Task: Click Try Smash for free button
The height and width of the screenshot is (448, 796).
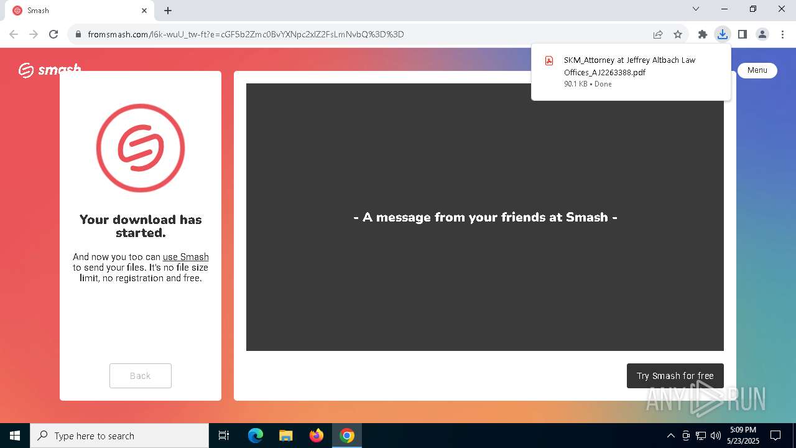Action: pyautogui.click(x=675, y=376)
